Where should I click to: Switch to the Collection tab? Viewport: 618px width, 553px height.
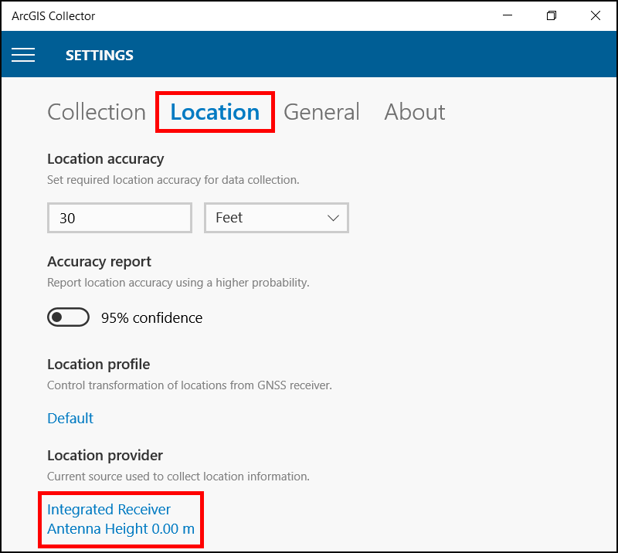coord(97,112)
